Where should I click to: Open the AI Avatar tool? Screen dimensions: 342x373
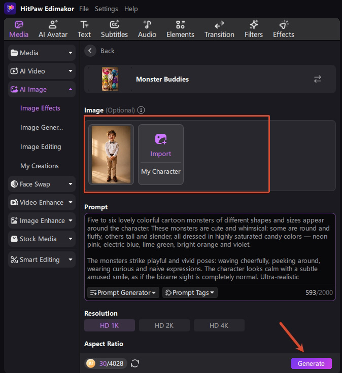pos(53,29)
